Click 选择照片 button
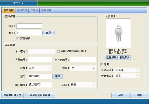 pos(111,58)
